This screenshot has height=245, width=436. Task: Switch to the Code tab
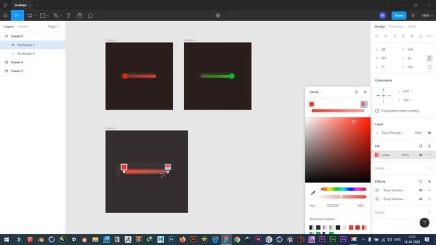pos(411,27)
